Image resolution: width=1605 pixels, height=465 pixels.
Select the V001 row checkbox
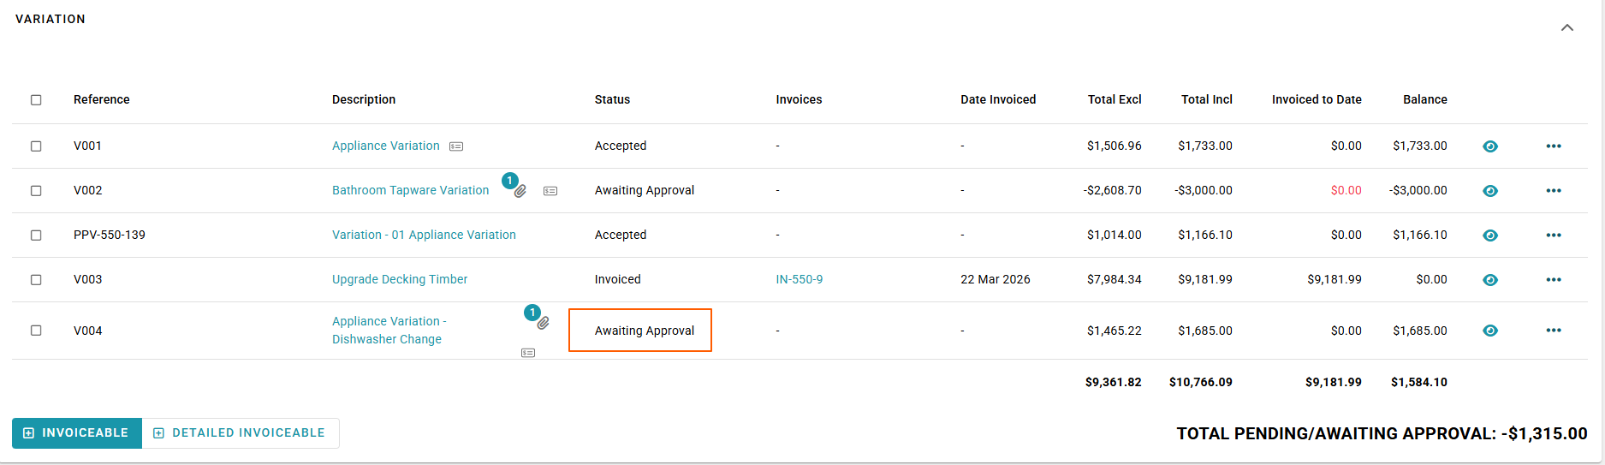(36, 146)
